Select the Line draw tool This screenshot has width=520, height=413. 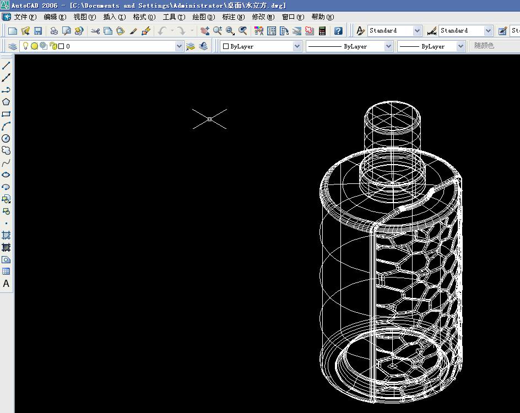click(x=6, y=66)
